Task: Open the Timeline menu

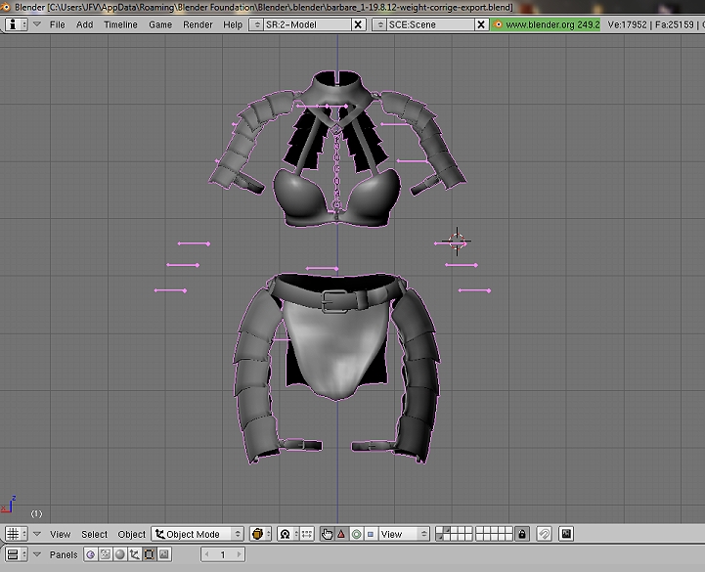Action: click(x=120, y=24)
